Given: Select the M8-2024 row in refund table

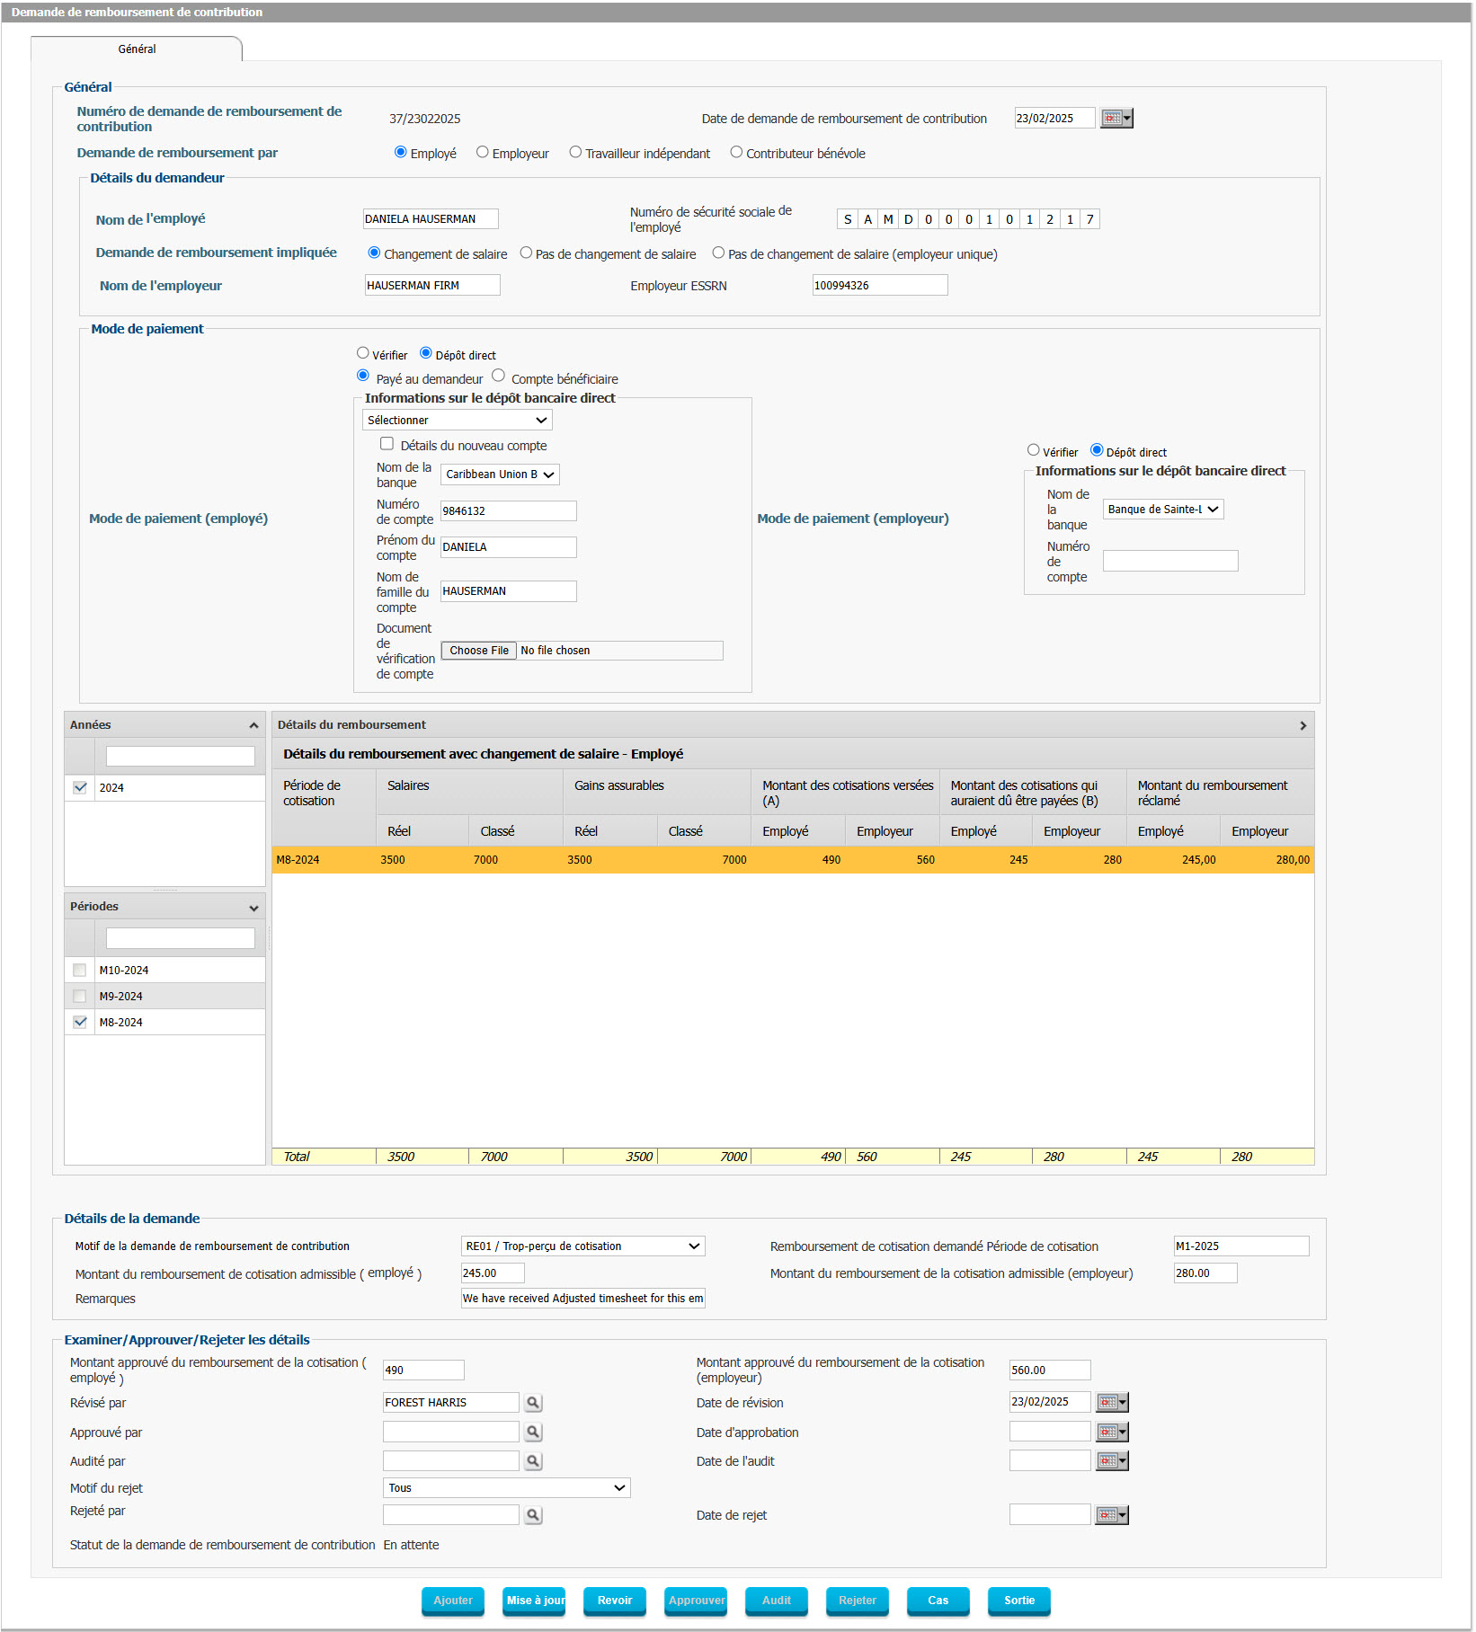Looking at the screenshot, I should point(793,860).
